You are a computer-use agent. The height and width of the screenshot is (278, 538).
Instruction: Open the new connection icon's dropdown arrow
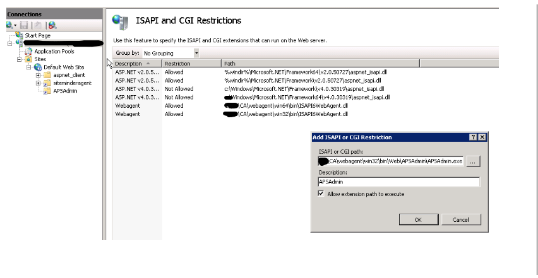point(15,26)
